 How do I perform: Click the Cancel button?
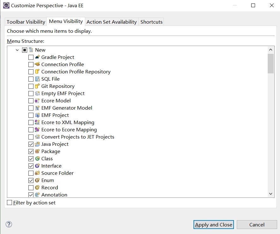click(x=257, y=225)
